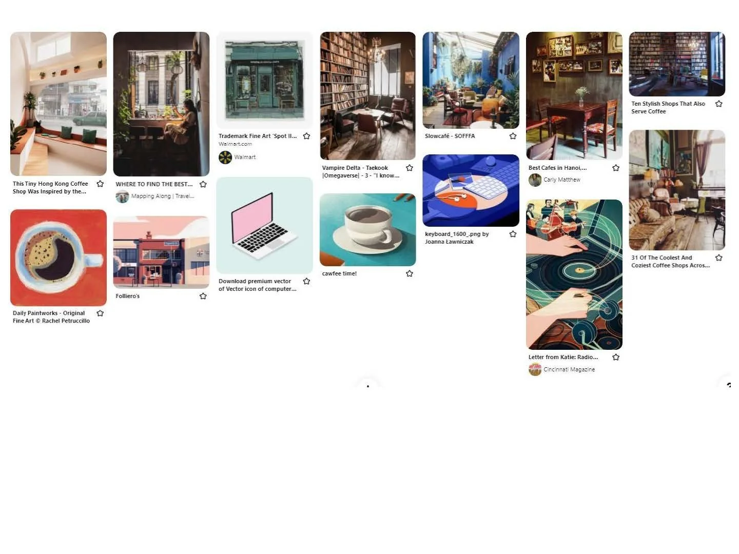
Task: Open the turntable illustration pin image
Action: pos(574,274)
